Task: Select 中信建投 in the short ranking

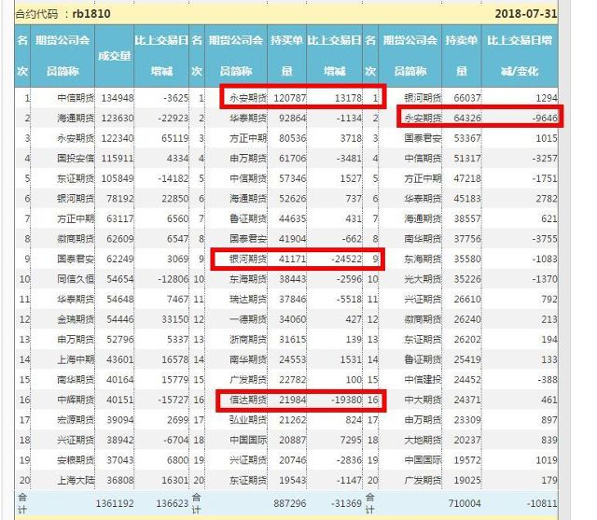Action: (423, 380)
